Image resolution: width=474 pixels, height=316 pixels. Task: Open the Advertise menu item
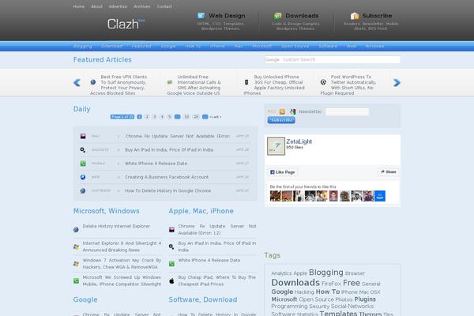pos(118,6)
